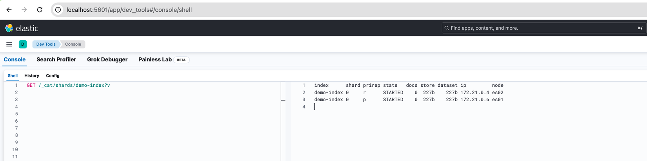Click the green D space avatar
The width and height of the screenshot is (647, 161).
tap(23, 44)
